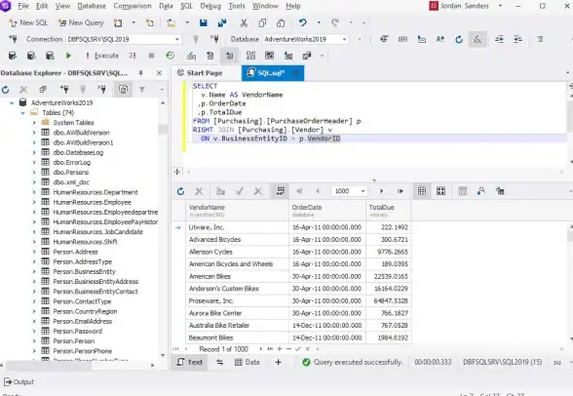Open the Comparison menu

133,6
